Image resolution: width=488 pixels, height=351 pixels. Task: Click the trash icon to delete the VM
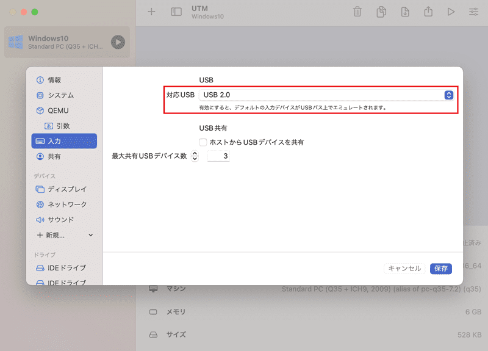[357, 12]
